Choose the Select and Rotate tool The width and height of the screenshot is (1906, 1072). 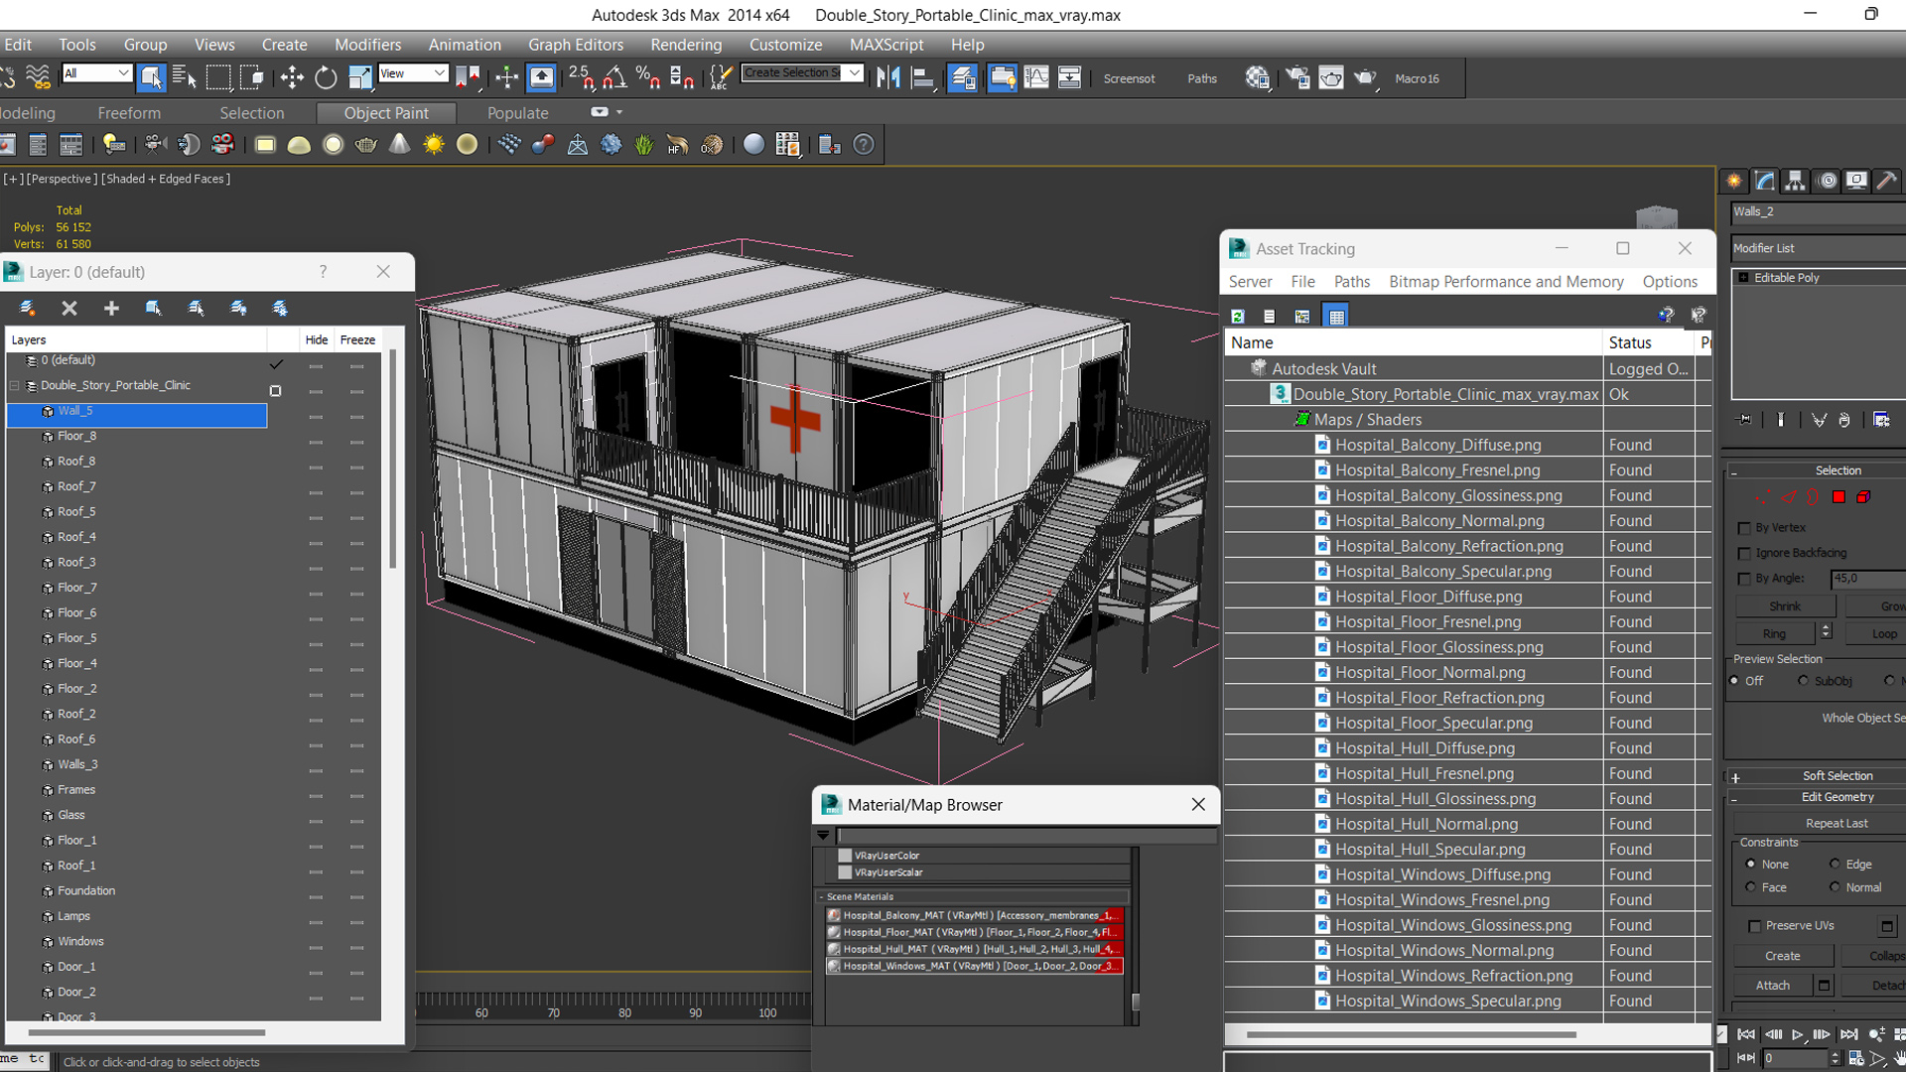pyautogui.click(x=326, y=77)
